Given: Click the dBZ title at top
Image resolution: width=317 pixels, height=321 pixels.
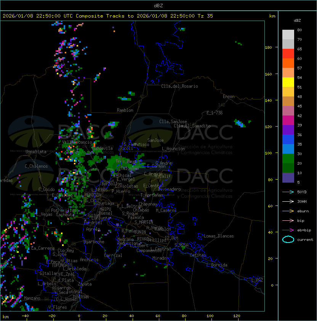Looking at the screenshot, I should (158, 5).
